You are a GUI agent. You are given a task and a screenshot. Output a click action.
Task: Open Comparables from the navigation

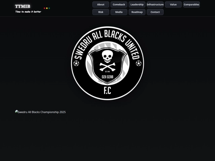coord(192,4)
